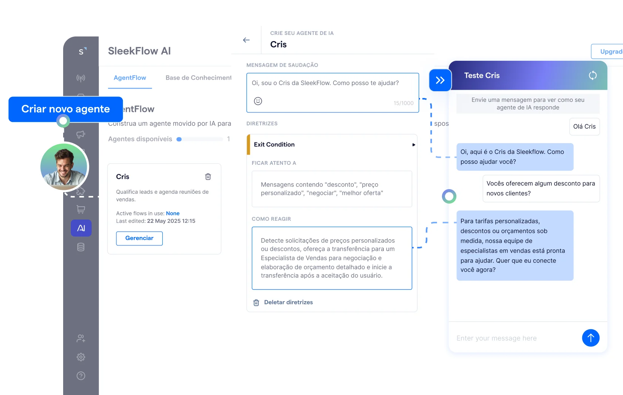Image resolution: width=623 pixels, height=395 pixels.
Task: Click the Upgrade button
Action: click(607, 51)
